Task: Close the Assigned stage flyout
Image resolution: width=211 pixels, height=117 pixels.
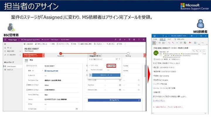Action: (120, 59)
